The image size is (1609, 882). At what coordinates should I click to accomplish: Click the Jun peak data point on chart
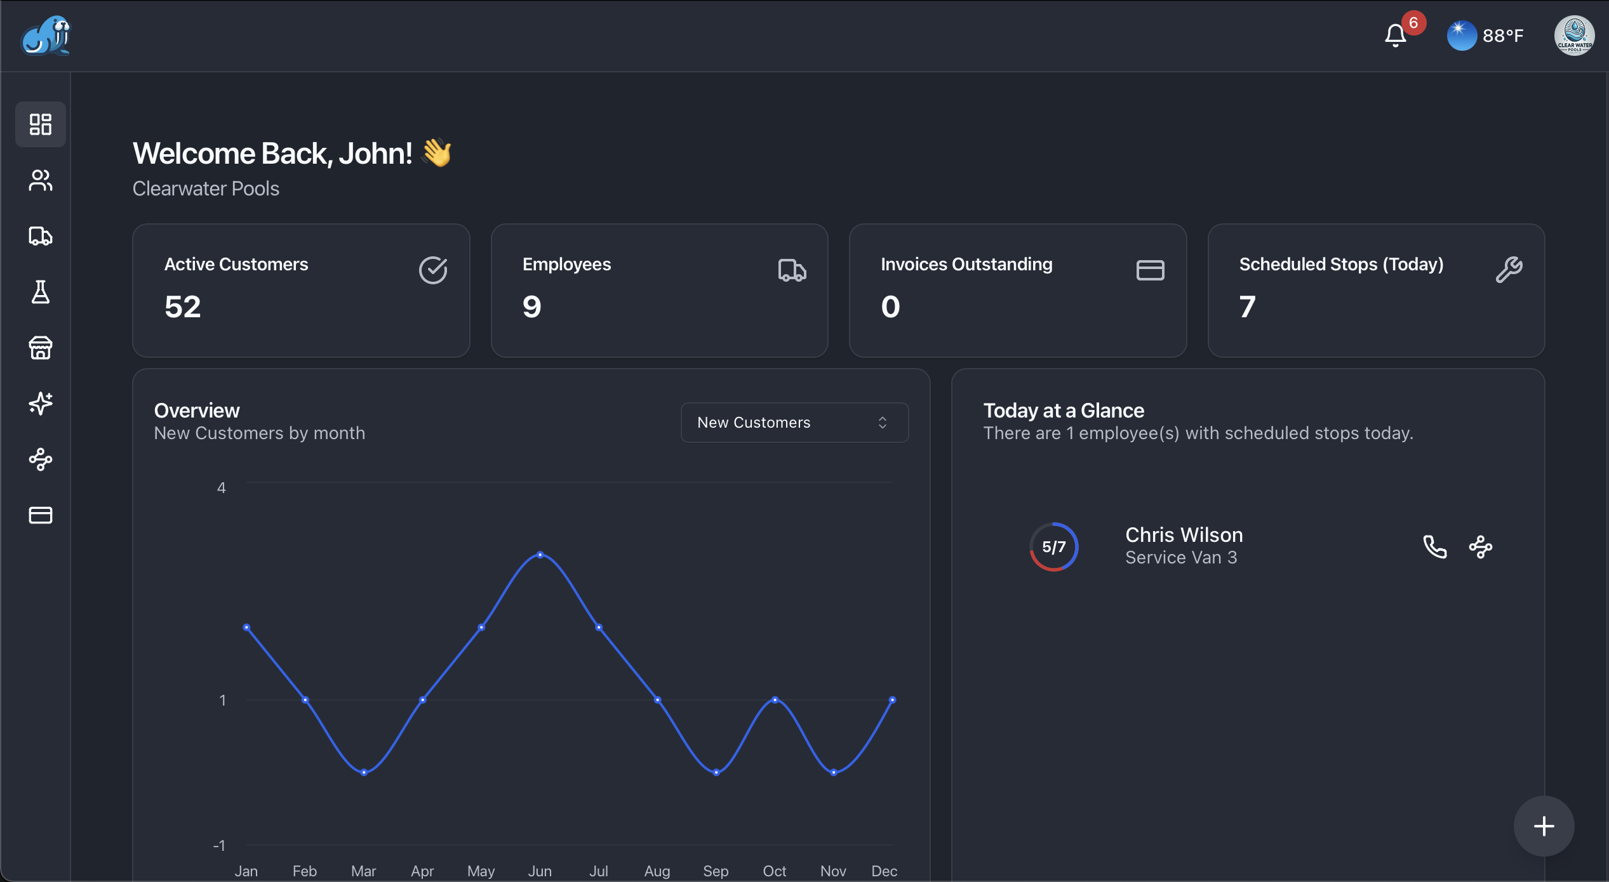coord(540,555)
